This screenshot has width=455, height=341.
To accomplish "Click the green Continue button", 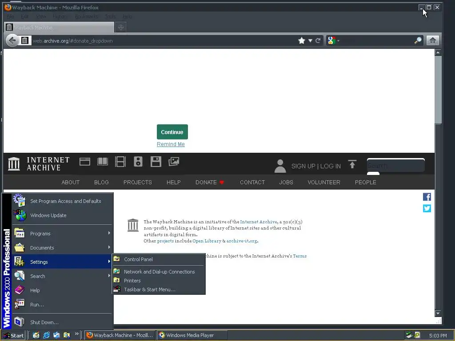I will click(172, 132).
